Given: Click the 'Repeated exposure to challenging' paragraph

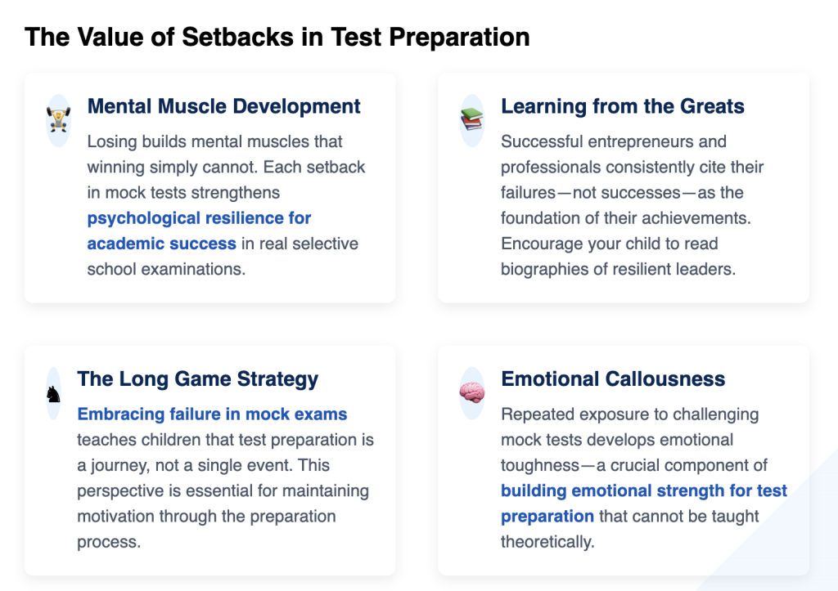Looking at the screenshot, I should [x=644, y=478].
